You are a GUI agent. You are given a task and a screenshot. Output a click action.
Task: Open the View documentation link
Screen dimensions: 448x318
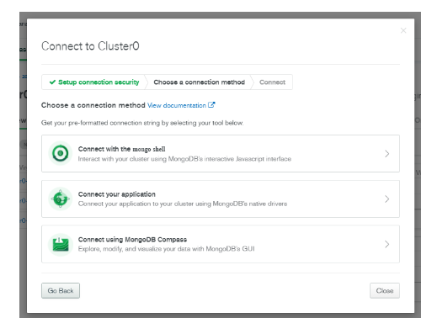tap(177, 105)
